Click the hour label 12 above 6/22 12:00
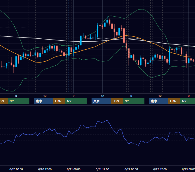 160,96
